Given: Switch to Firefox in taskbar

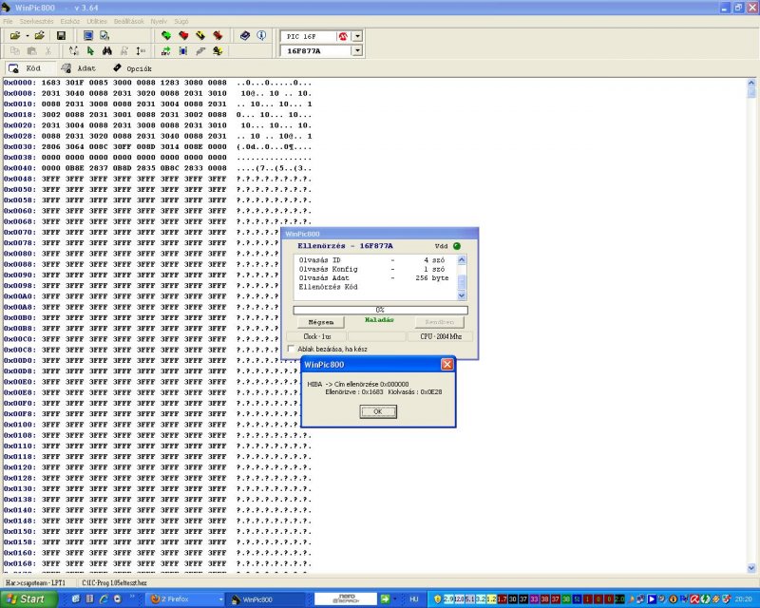Looking at the screenshot, I should pos(185,599).
